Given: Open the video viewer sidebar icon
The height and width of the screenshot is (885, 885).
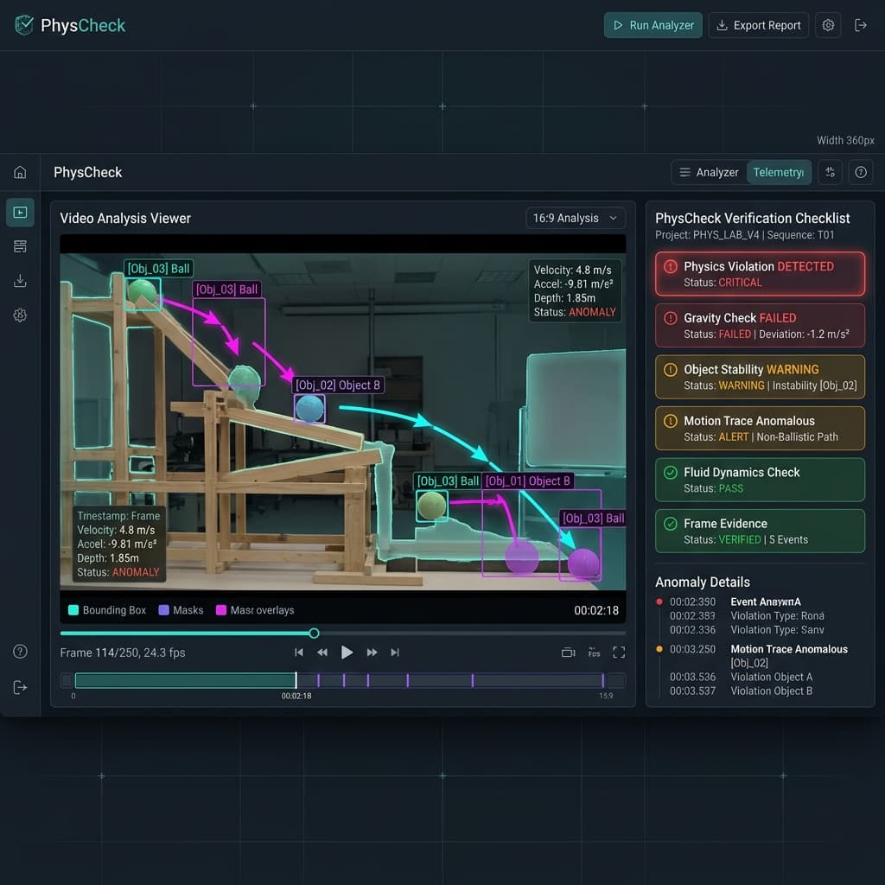Looking at the screenshot, I should pyautogui.click(x=20, y=213).
